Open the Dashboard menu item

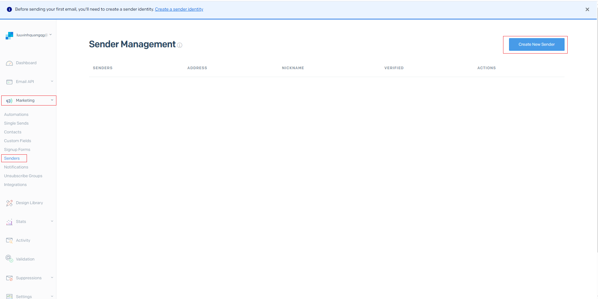26,63
